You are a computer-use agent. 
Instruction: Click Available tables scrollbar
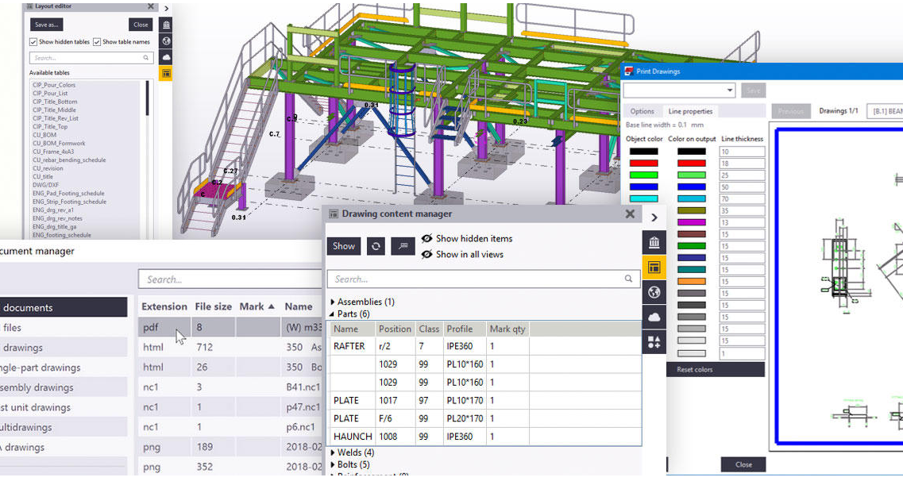(x=147, y=99)
